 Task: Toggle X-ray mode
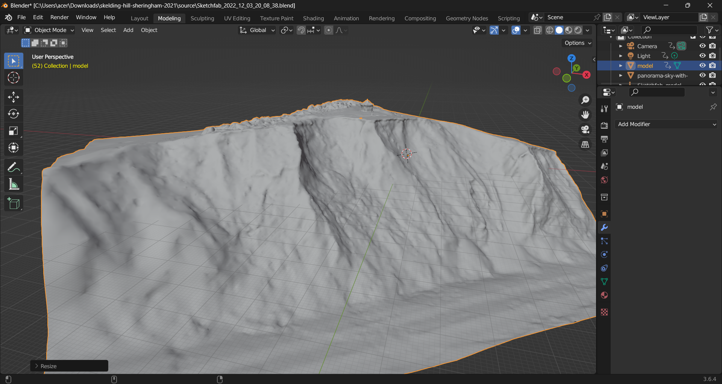[x=538, y=30]
